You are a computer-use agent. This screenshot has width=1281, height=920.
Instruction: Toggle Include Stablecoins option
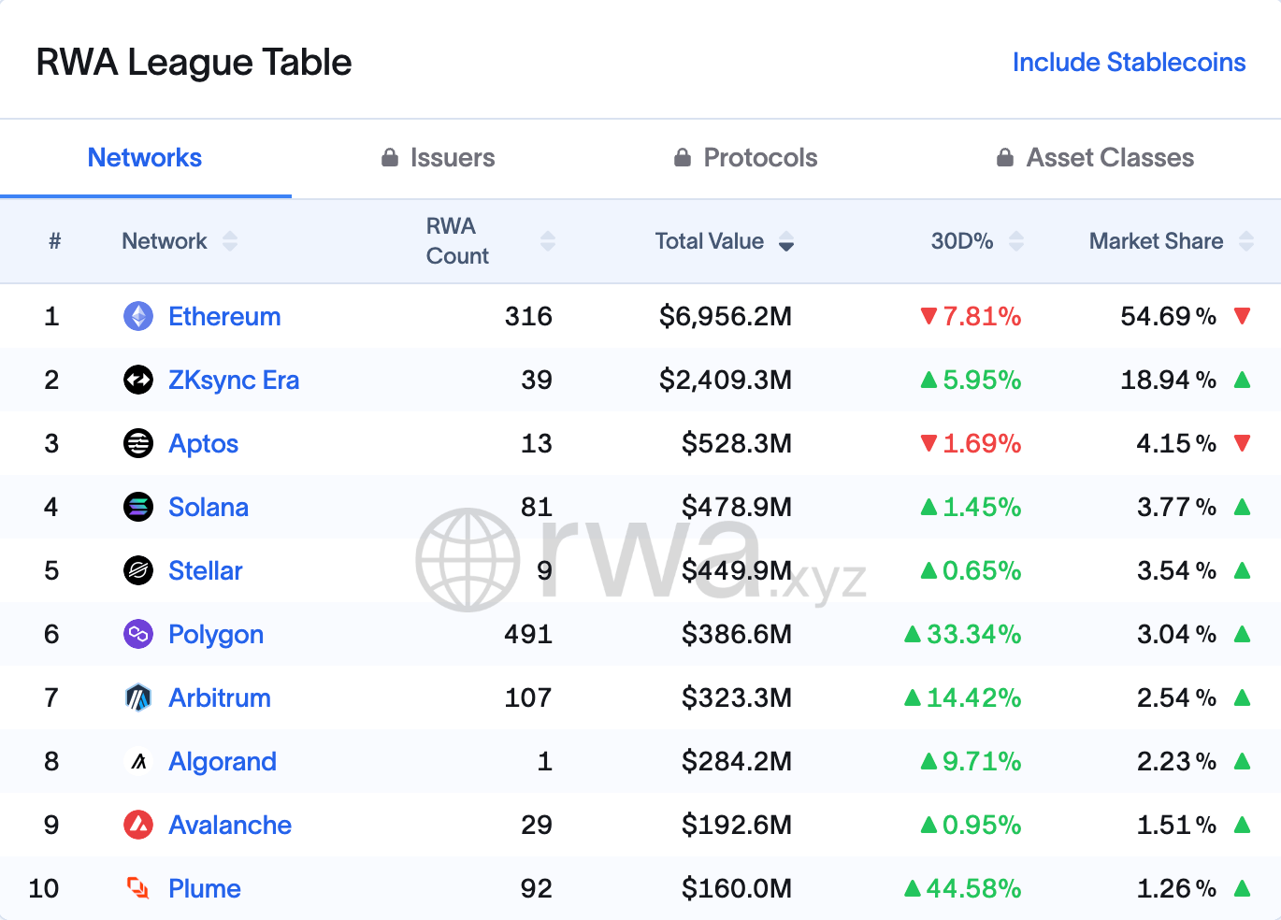point(1129,63)
